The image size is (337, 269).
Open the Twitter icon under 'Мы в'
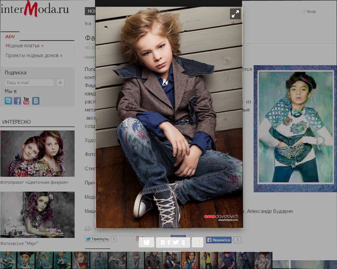[8, 101]
